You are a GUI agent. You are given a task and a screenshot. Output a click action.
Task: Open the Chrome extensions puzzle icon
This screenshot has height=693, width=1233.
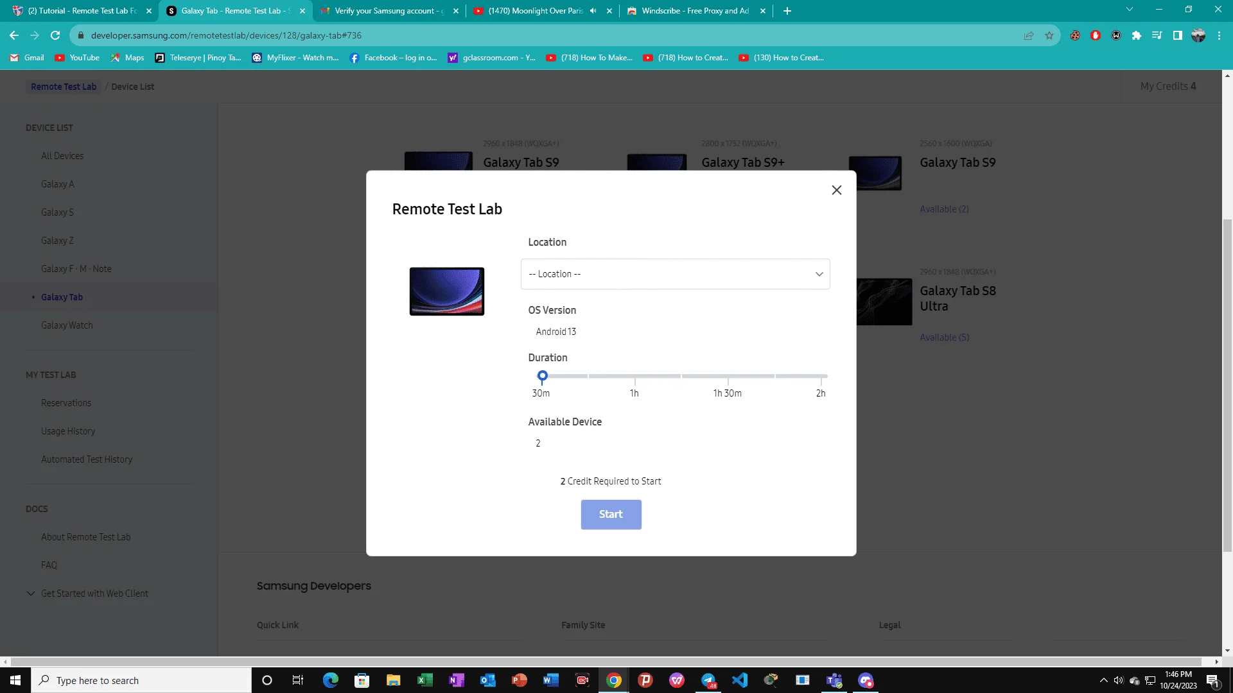click(1137, 35)
